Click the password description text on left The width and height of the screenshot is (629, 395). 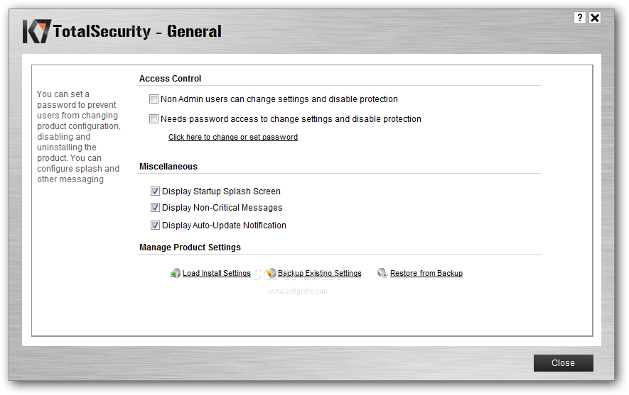click(x=79, y=137)
